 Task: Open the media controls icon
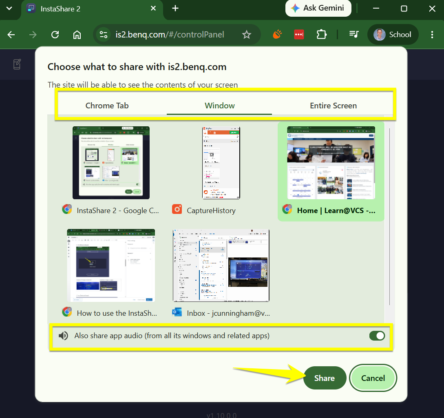(354, 35)
